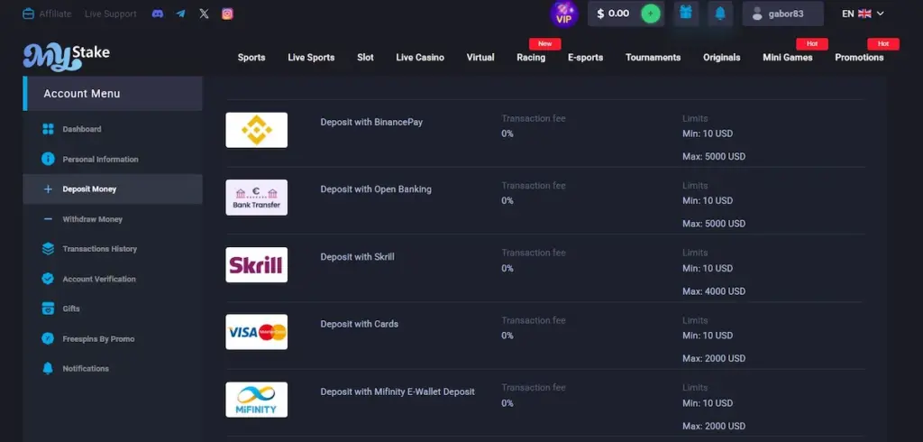Screen dimensions: 923x442
Task: Open the notifications bell in header
Action: point(720,13)
